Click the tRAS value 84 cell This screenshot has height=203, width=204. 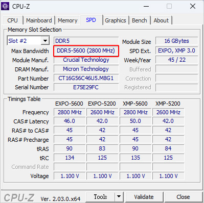click(x=168, y=148)
